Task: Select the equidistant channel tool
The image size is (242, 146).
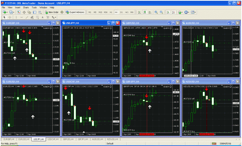Action: [x=32, y=17]
